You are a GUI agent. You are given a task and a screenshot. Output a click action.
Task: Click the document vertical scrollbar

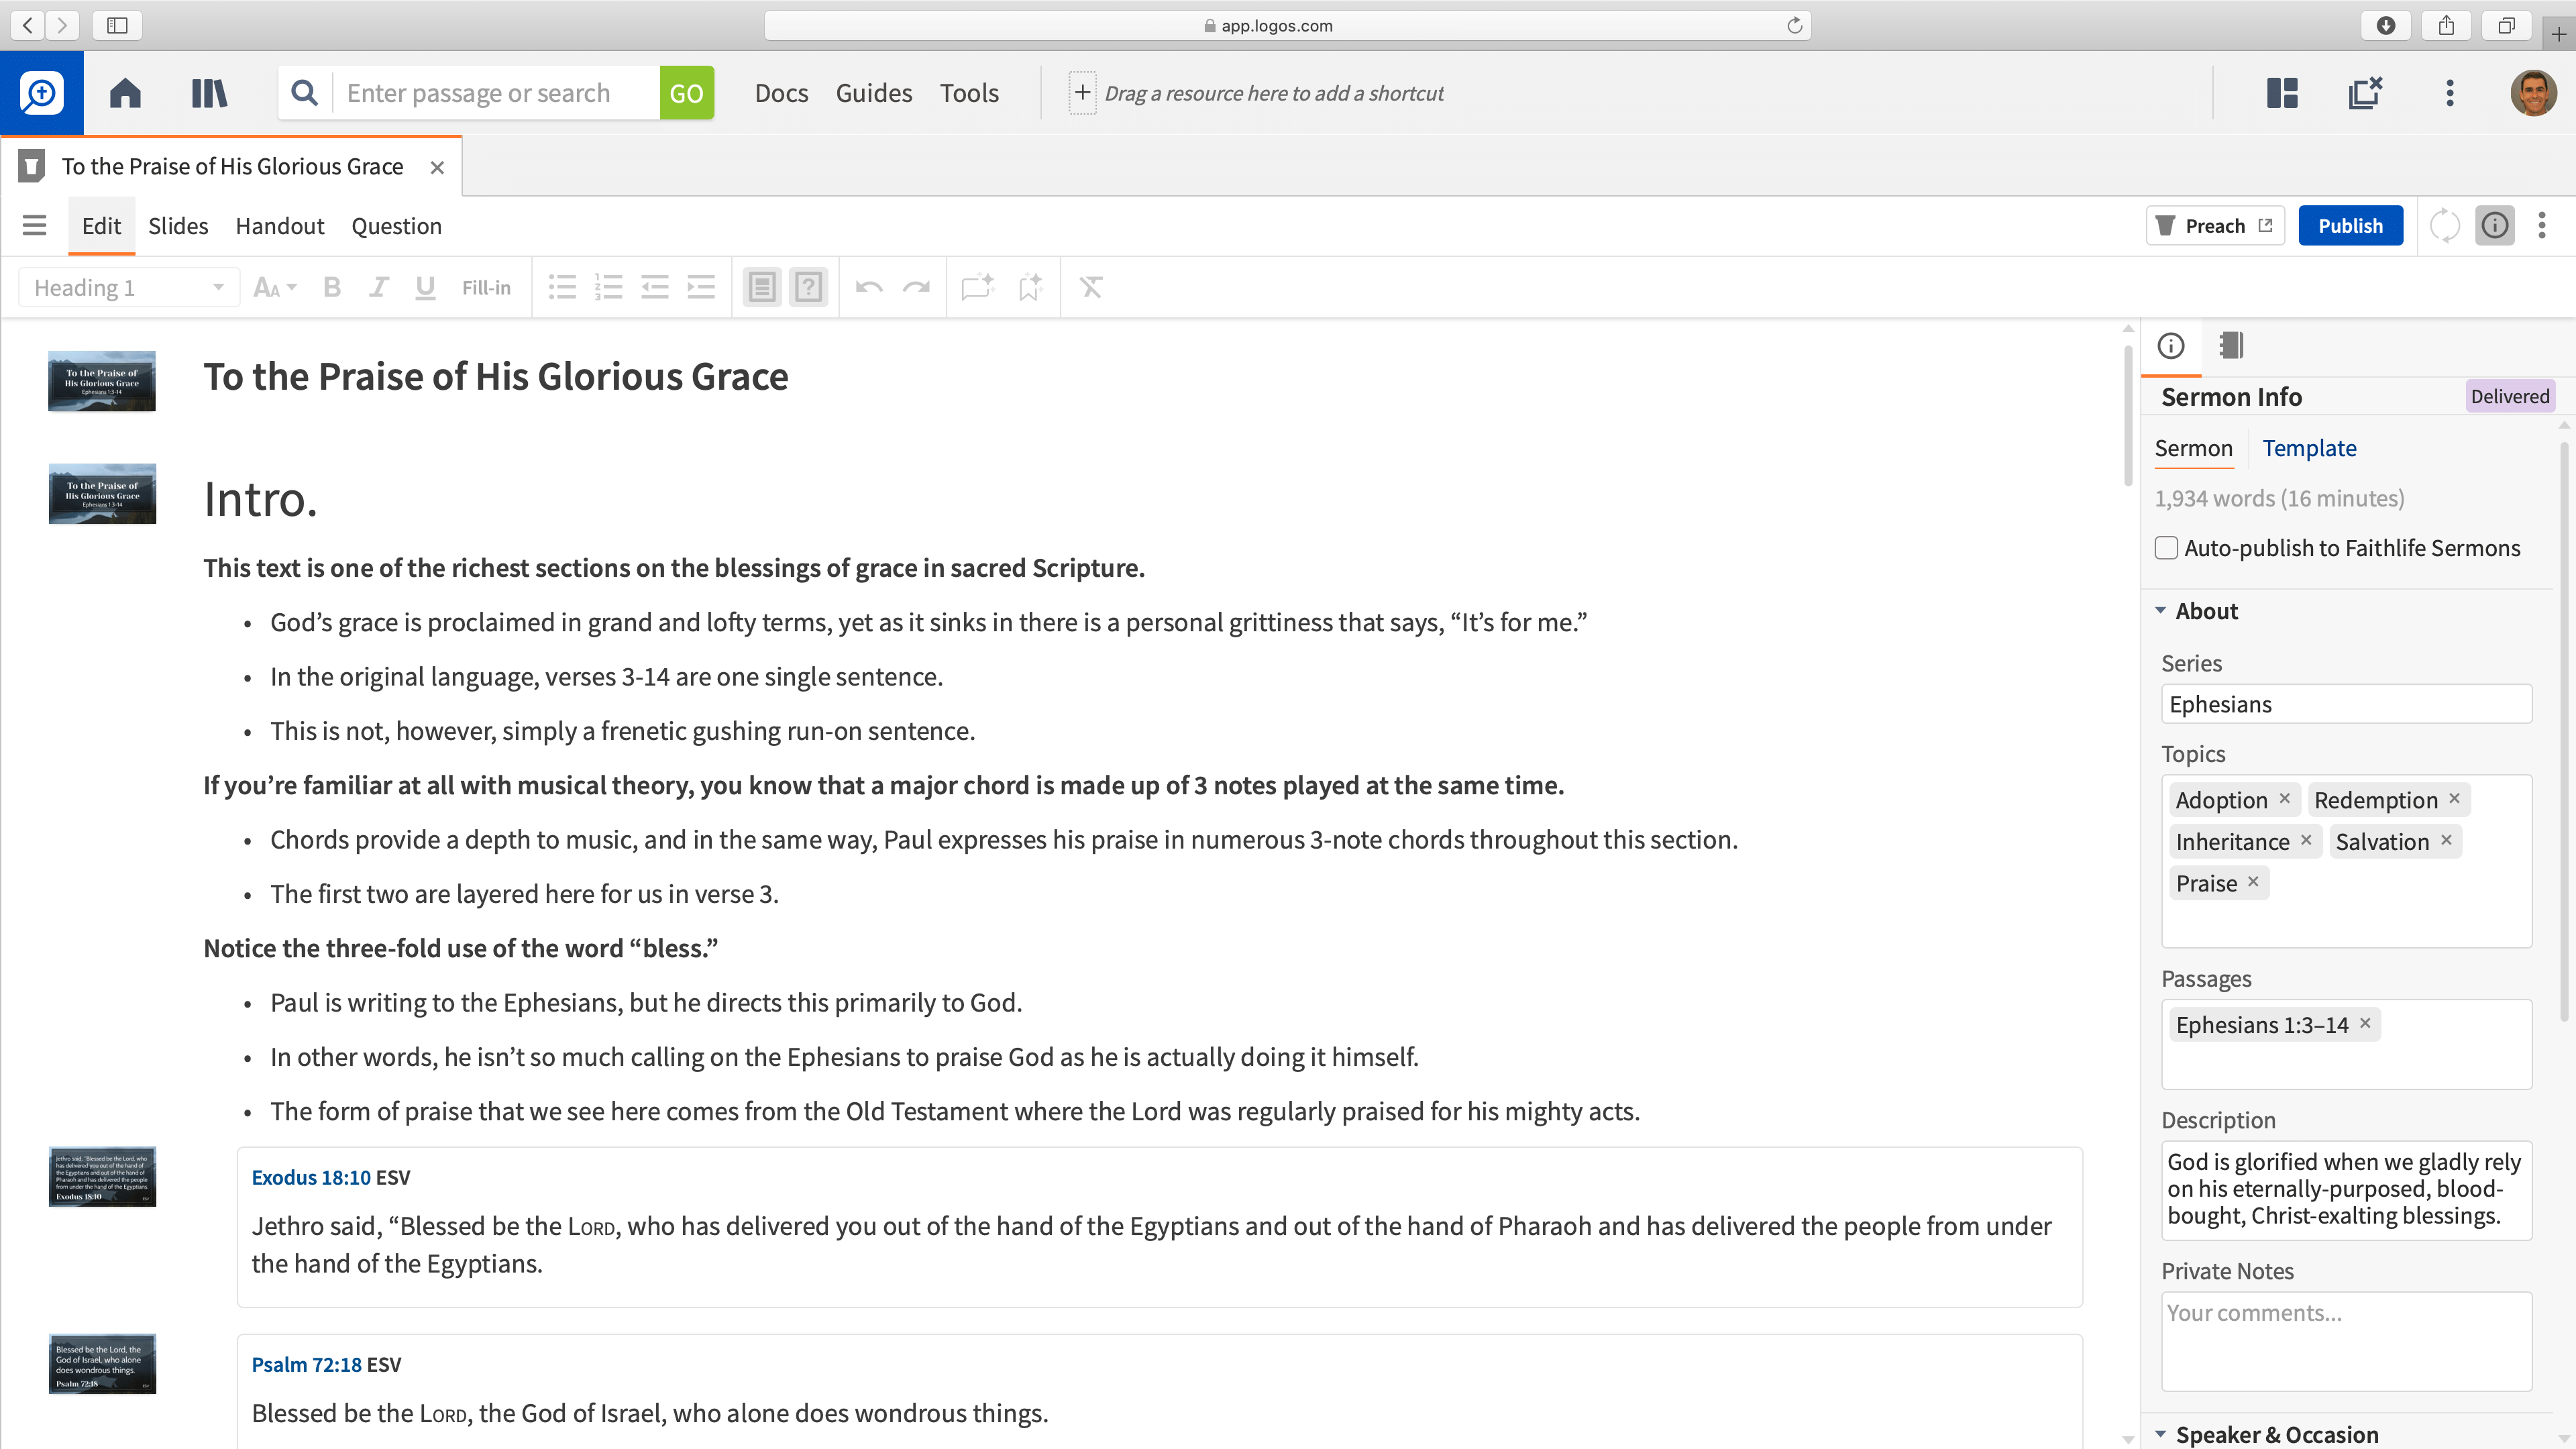click(x=2128, y=415)
